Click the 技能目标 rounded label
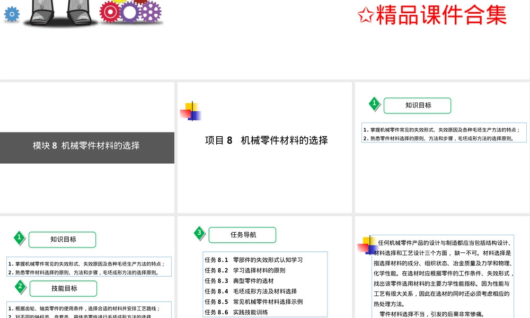Screen dimensions: 530x318 [x=63, y=289]
